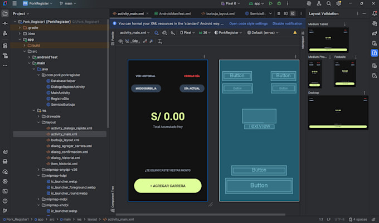Screen dimensions: 379x223
Task: Open the Git version control tool window icon
Action: tap(5, 211)
